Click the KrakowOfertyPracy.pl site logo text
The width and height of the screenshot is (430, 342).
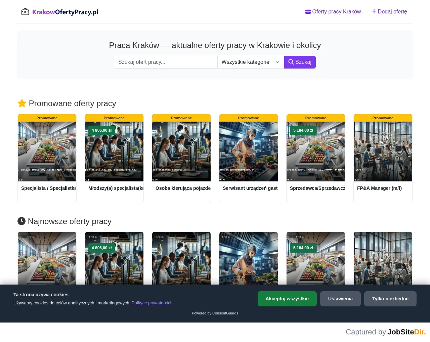tap(65, 12)
